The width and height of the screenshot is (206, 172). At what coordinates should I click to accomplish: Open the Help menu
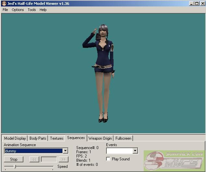(43, 10)
